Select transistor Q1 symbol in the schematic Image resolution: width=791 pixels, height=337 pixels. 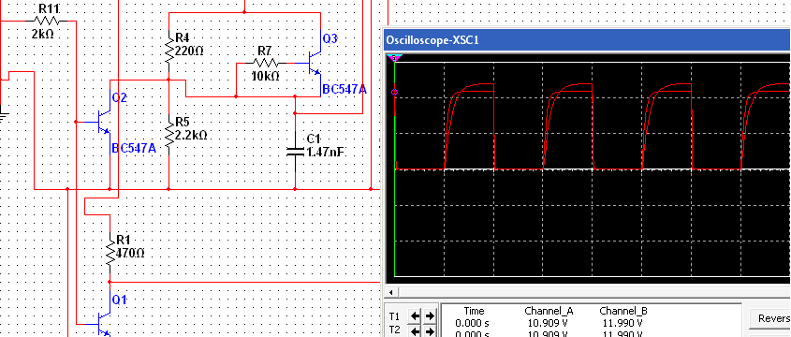point(102,323)
